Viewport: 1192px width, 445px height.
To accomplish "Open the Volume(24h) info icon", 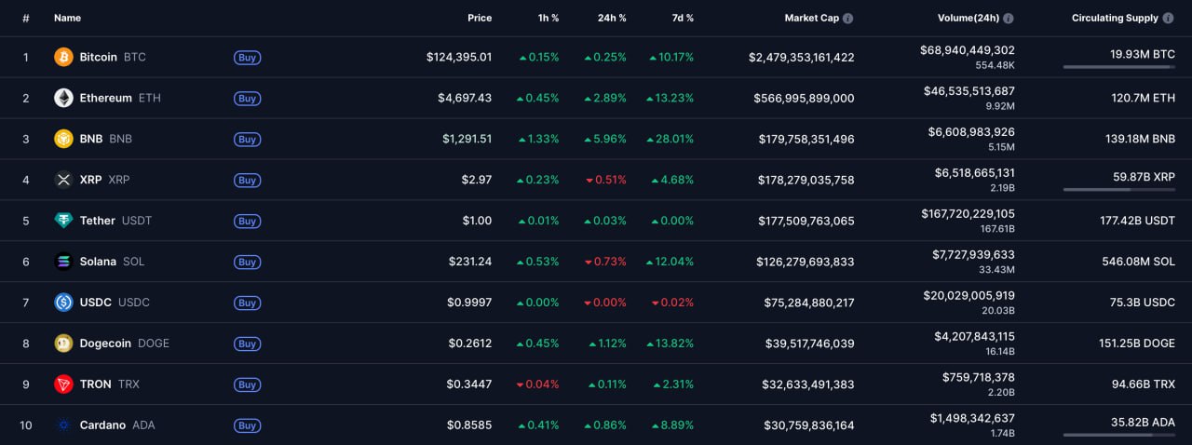I will pos(1009,18).
